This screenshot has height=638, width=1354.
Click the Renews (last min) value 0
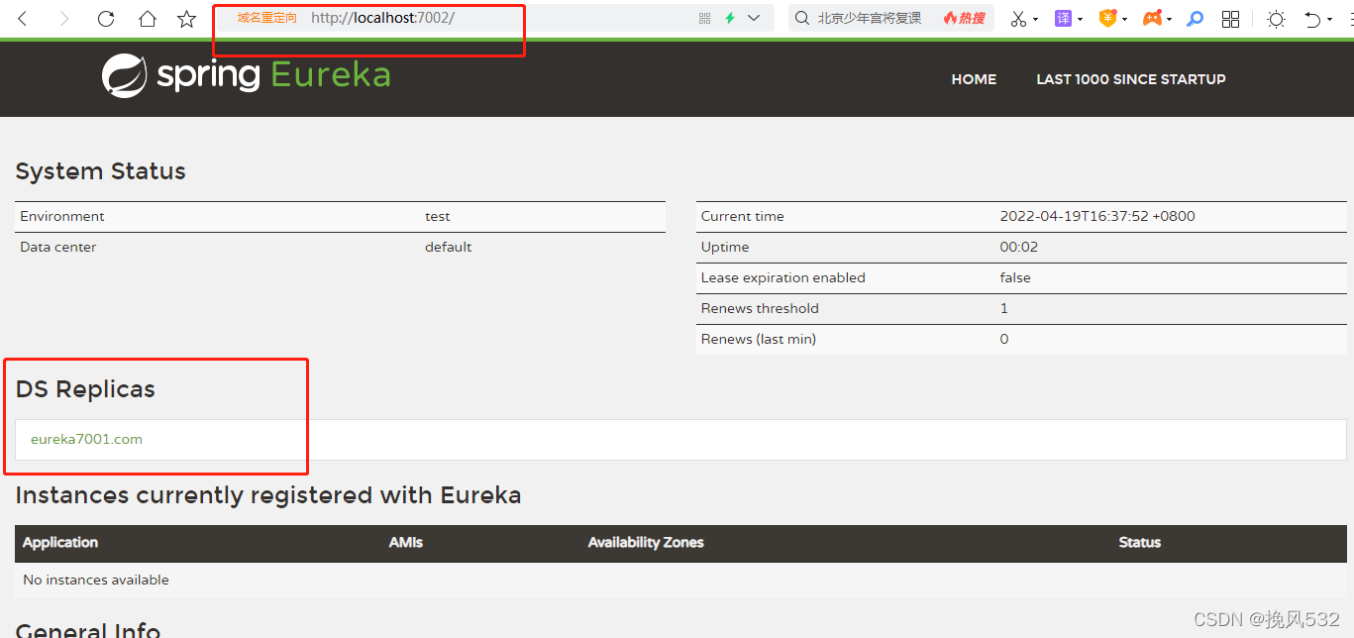tap(1004, 339)
